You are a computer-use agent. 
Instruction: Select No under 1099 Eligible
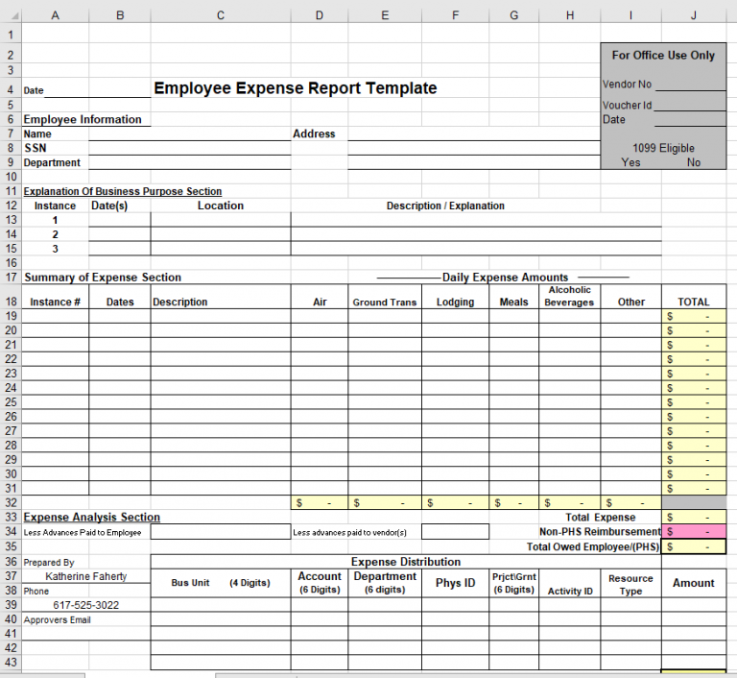pyautogui.click(x=693, y=162)
